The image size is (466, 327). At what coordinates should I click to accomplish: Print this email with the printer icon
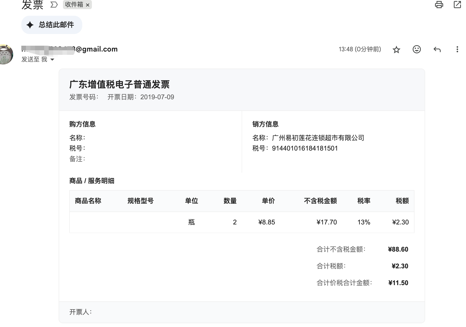click(x=439, y=5)
